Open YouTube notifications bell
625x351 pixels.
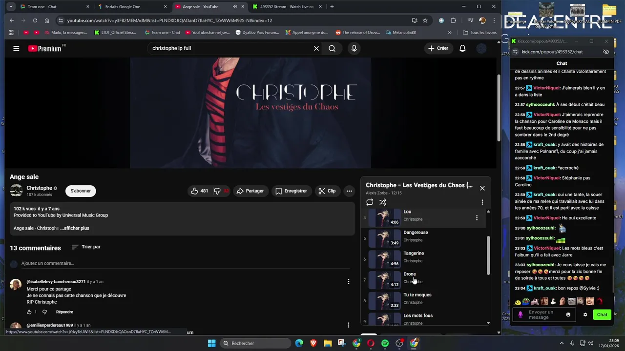pyautogui.click(x=462, y=48)
